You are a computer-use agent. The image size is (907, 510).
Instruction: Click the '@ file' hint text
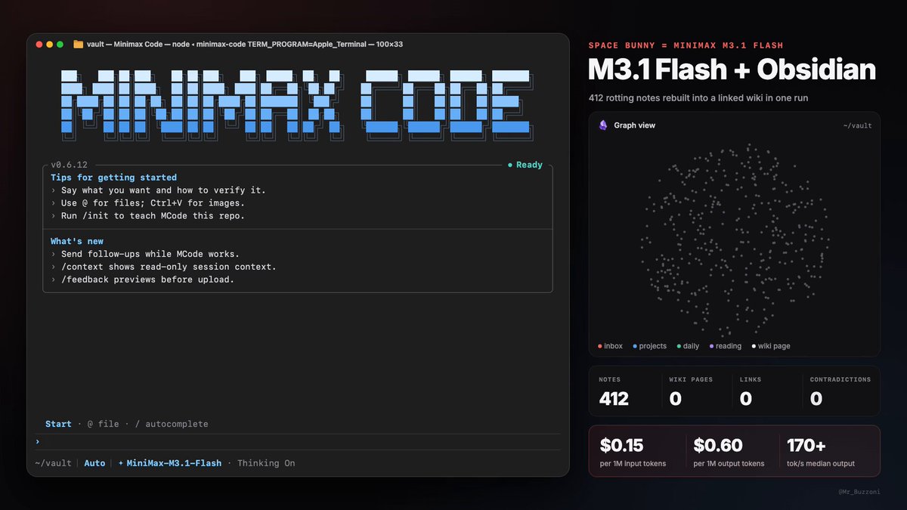tap(103, 424)
